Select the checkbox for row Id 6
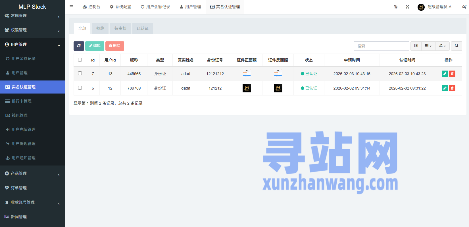The height and width of the screenshot is (227, 469). pyautogui.click(x=80, y=88)
